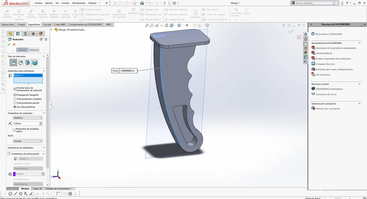Click the options gear in top toolbar
The image size is (367, 199).
[174, 3]
